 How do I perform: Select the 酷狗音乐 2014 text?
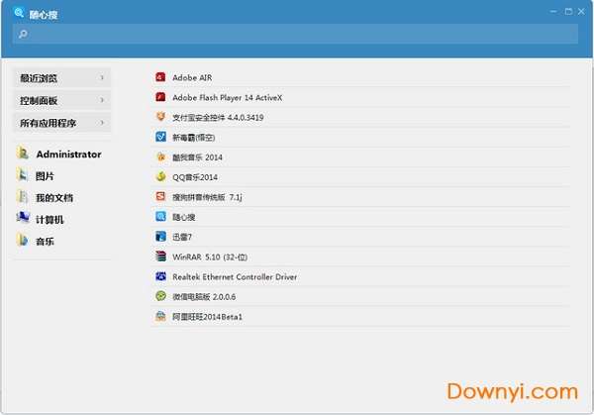click(x=197, y=157)
